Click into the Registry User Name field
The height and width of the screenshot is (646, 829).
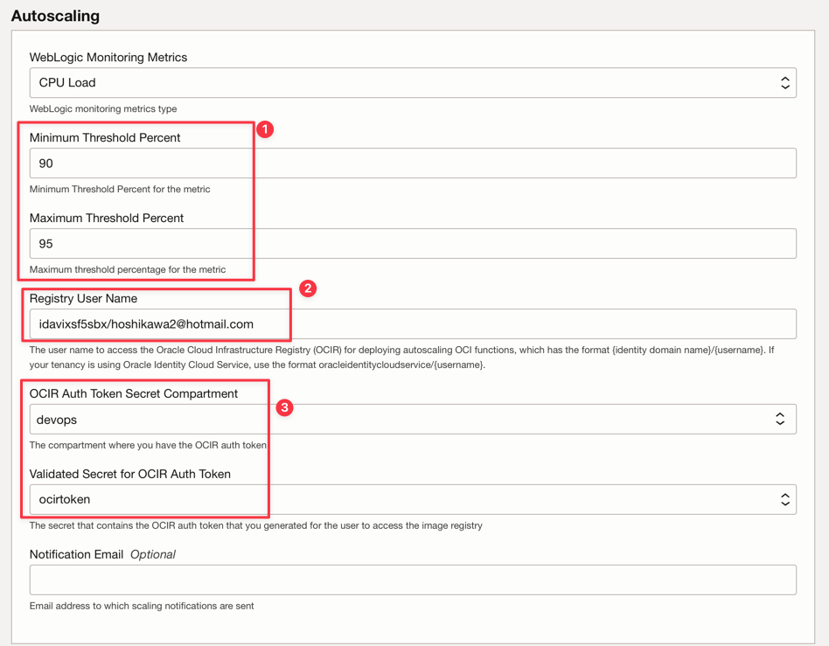pyautogui.click(x=412, y=324)
